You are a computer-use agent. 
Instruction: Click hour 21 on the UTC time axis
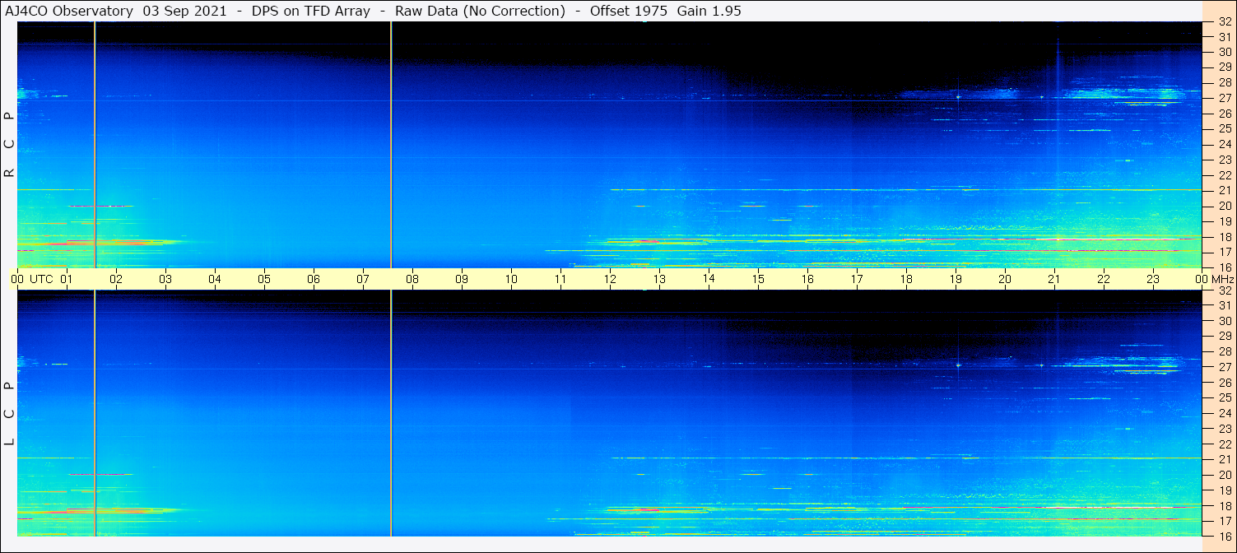tap(1054, 279)
